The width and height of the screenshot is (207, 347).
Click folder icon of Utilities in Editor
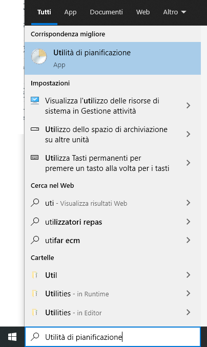[x=35, y=313]
